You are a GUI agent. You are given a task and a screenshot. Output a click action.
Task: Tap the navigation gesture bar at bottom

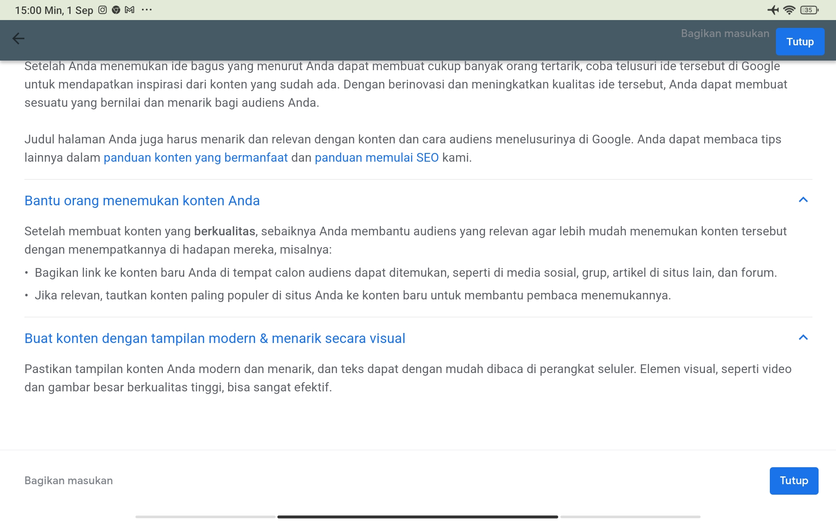coord(418,517)
